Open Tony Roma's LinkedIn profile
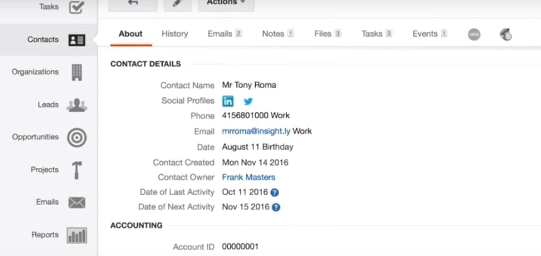This screenshot has width=541, height=256. point(228,101)
